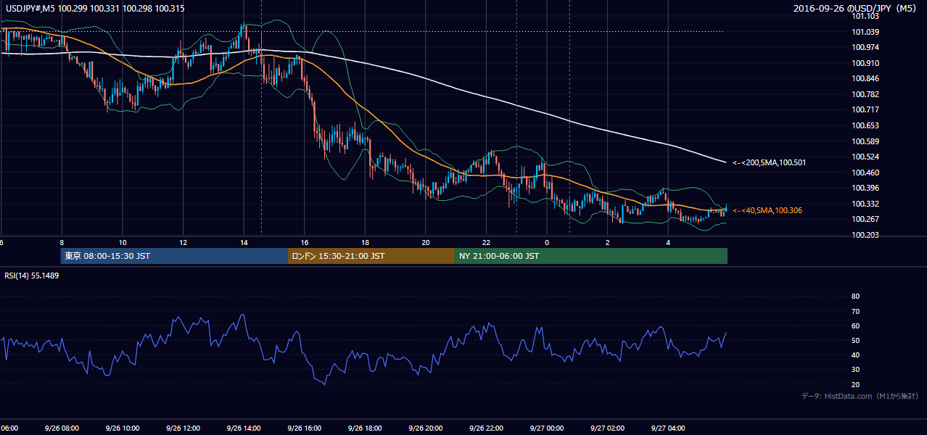Select the 40 SMA label 100.306
The width and height of the screenshot is (927, 435).
pyautogui.click(x=767, y=210)
